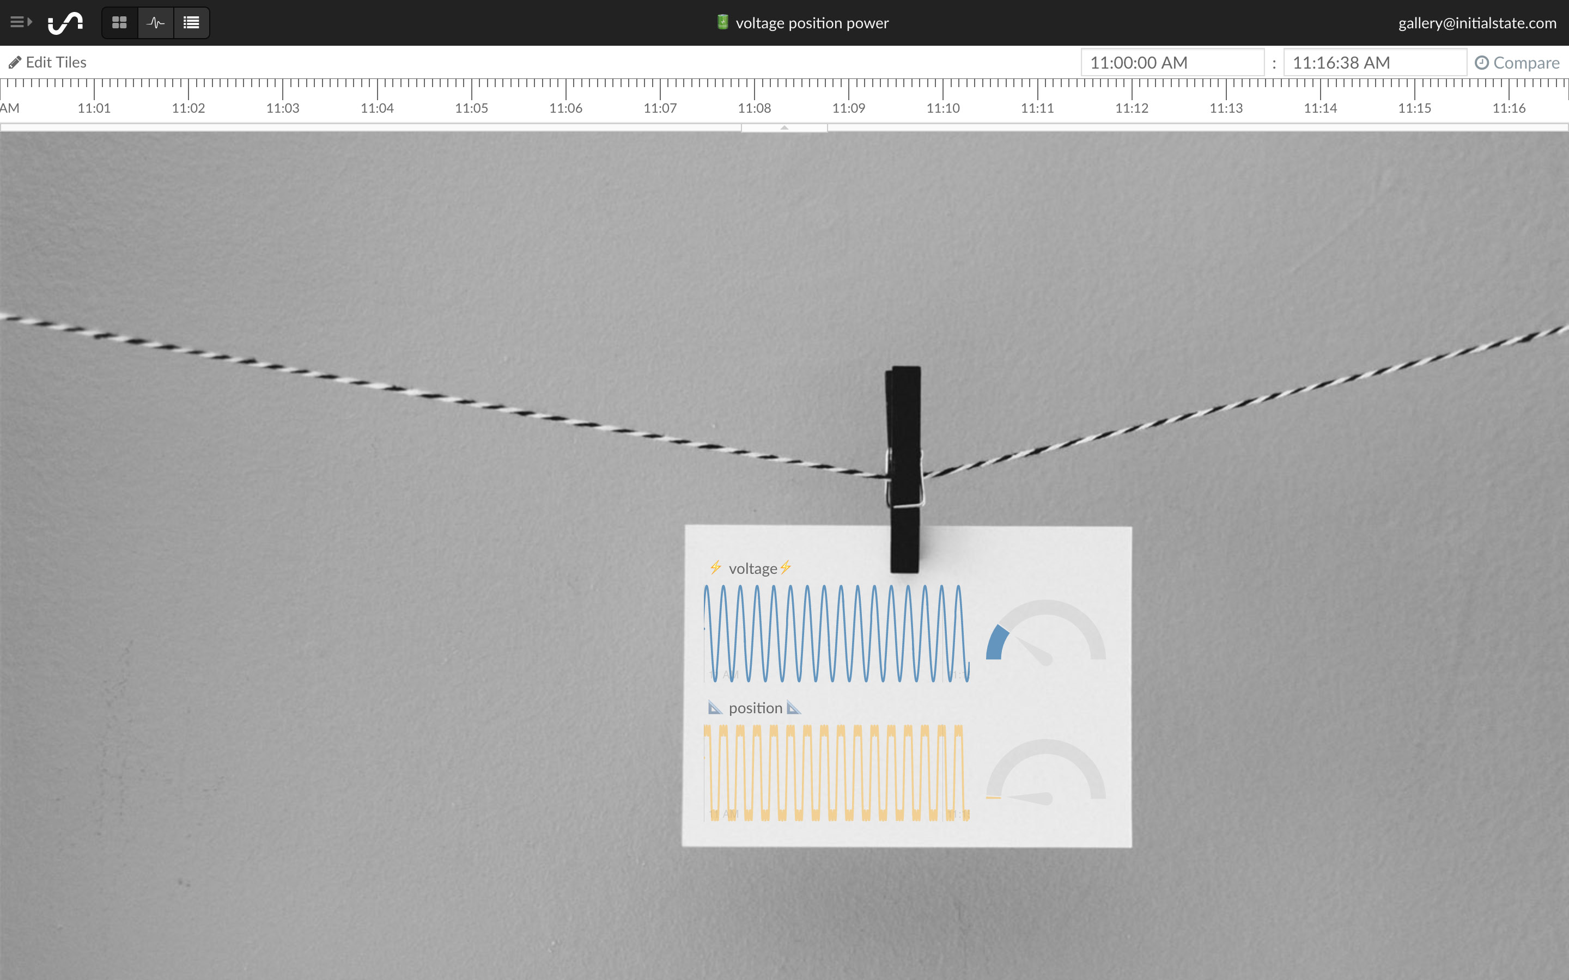Toggle the list data view on
Screen dimensions: 1569x980
pyautogui.click(x=192, y=22)
